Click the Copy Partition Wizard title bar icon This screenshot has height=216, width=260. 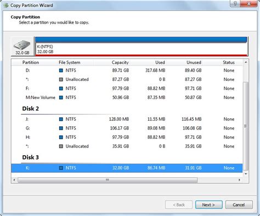click(x=6, y=5)
